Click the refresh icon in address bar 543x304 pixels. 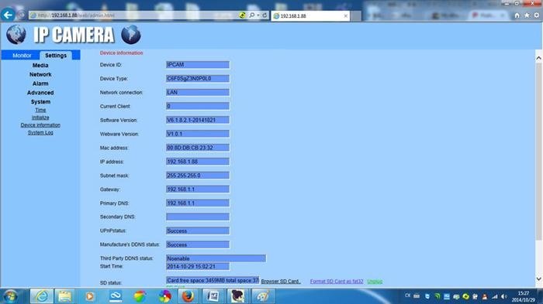265,15
